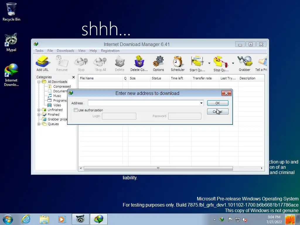
Task: Click the Password input field
Action: point(185,116)
